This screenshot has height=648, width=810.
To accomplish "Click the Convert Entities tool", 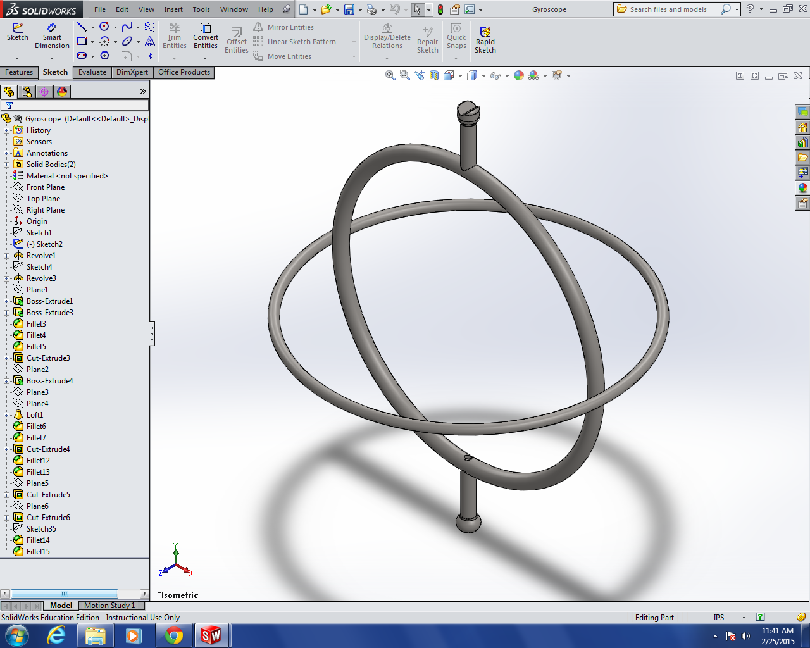I will 206,36.
